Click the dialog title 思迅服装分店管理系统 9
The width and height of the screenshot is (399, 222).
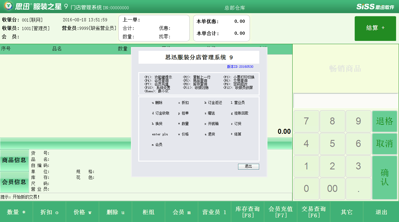[199, 57]
